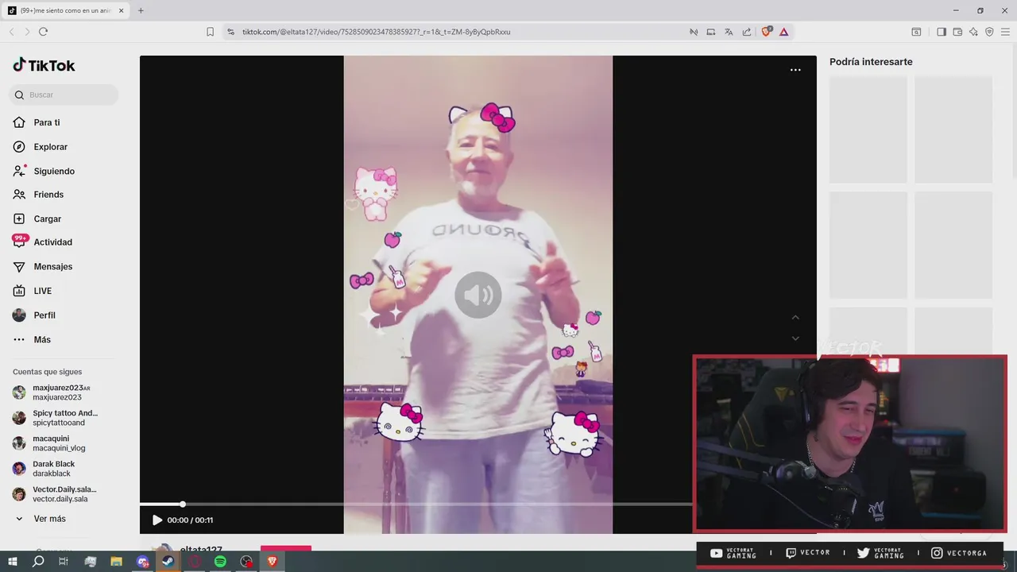Open Brave Wallet

(x=957, y=32)
